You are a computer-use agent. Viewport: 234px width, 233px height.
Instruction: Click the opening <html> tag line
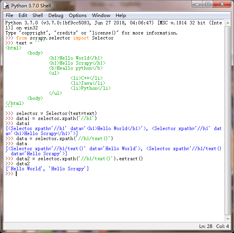coord(14,48)
